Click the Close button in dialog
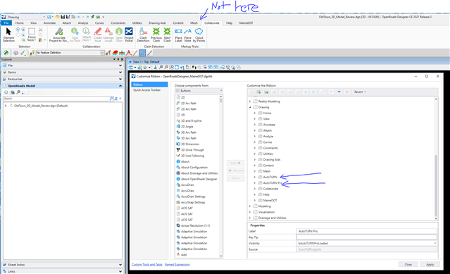This screenshot has width=450, height=274. (408, 265)
